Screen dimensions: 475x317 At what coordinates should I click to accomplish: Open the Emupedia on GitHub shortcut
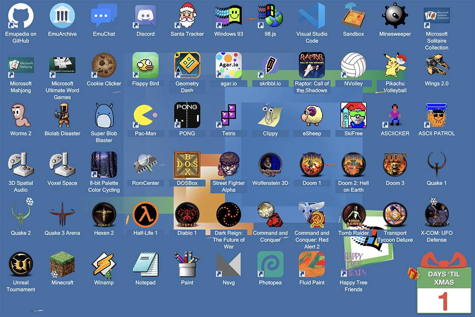point(21,17)
